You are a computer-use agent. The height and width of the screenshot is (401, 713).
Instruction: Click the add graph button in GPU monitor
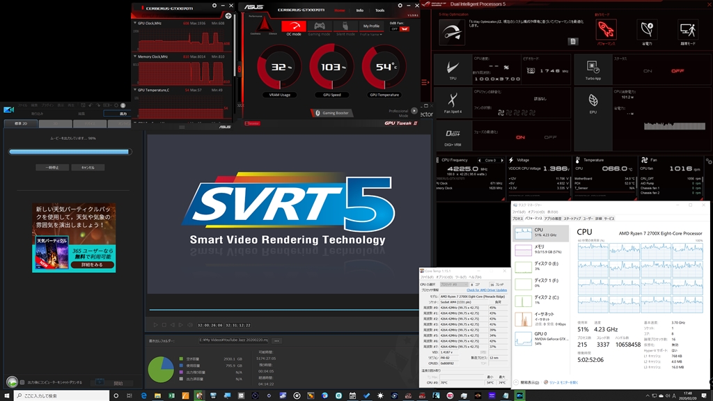tap(228, 16)
